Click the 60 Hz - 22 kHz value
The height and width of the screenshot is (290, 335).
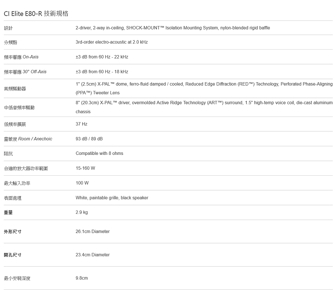pyautogui.click(x=102, y=57)
